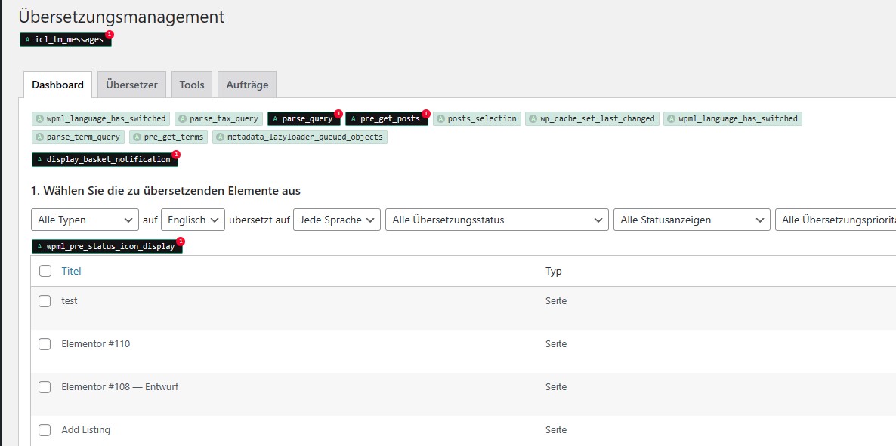Click the metadata_lazyloader_queued_objects hook tag
896x446 pixels.
pos(300,137)
